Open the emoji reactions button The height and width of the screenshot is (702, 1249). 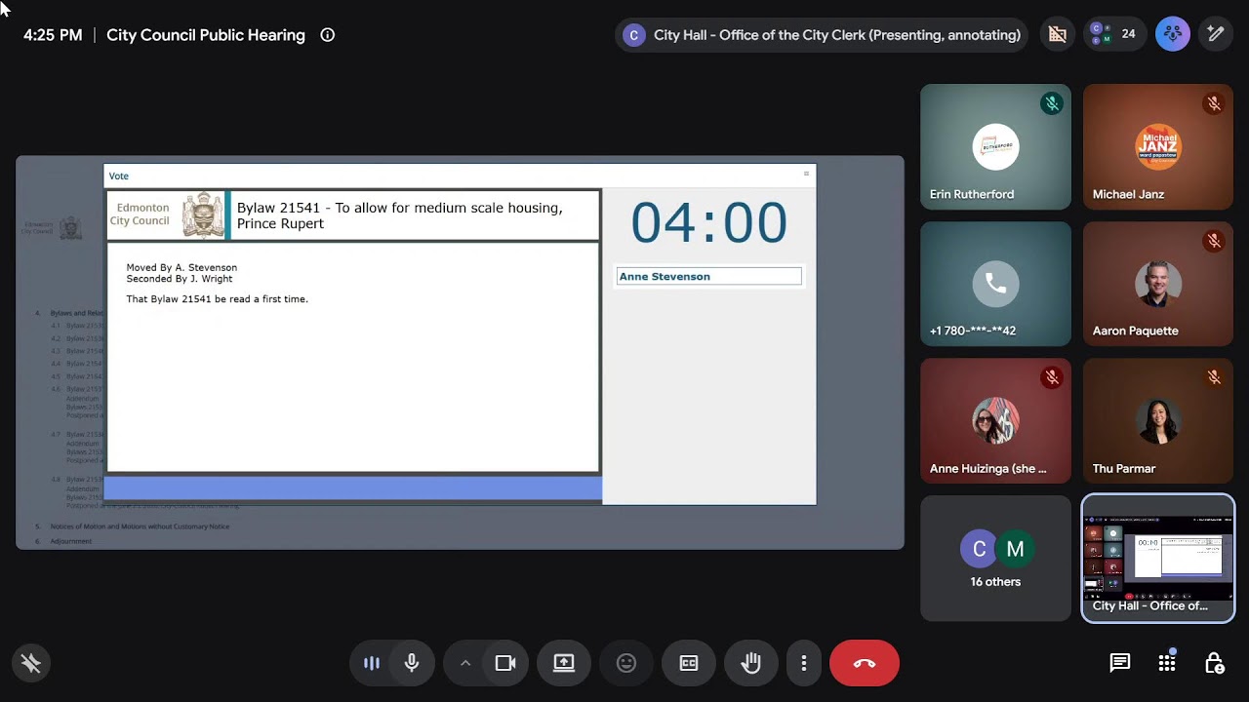[626, 663]
